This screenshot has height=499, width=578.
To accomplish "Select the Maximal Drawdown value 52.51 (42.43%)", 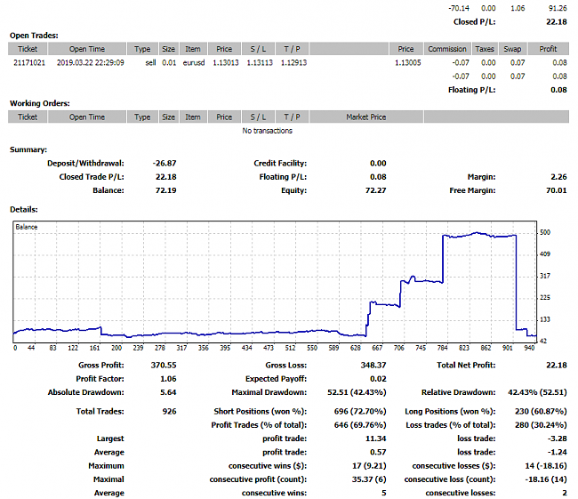I will coord(357,392).
